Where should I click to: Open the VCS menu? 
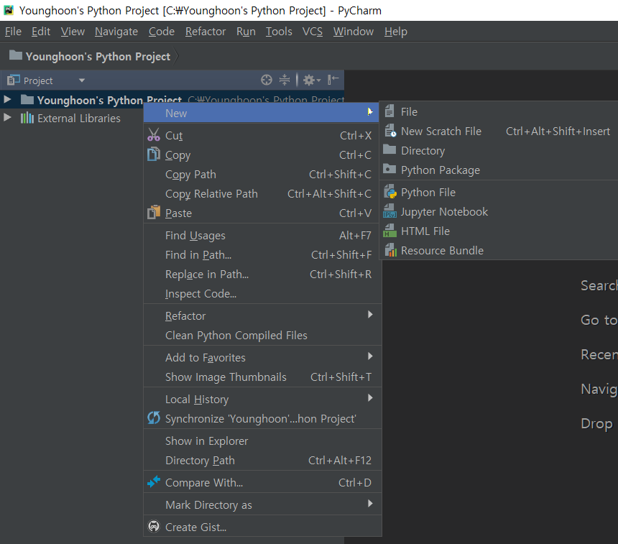[x=313, y=32]
